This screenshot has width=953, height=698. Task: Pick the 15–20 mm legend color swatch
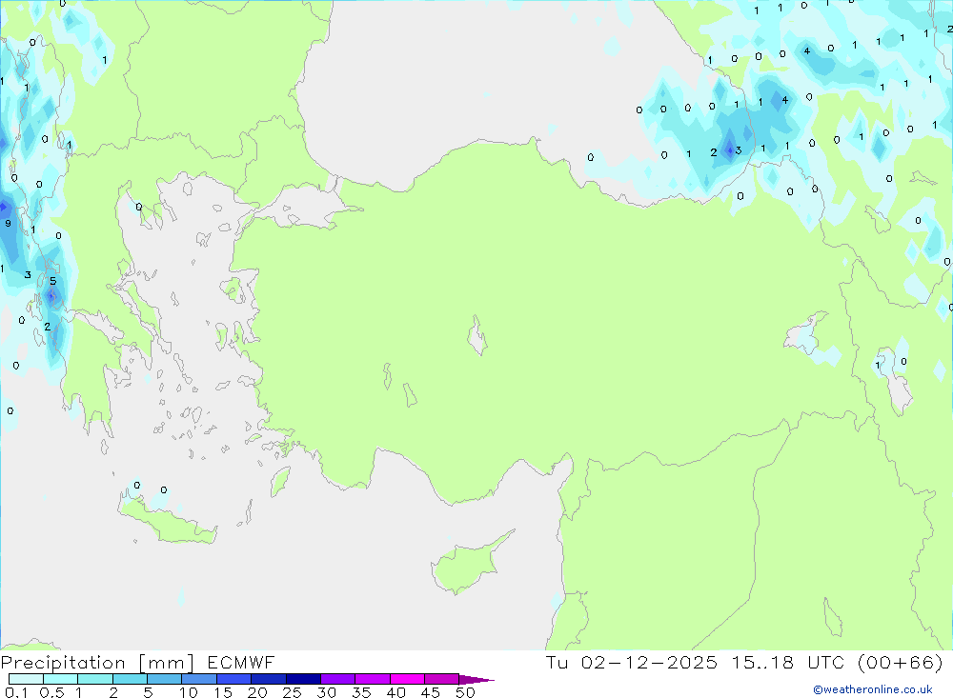point(234,679)
